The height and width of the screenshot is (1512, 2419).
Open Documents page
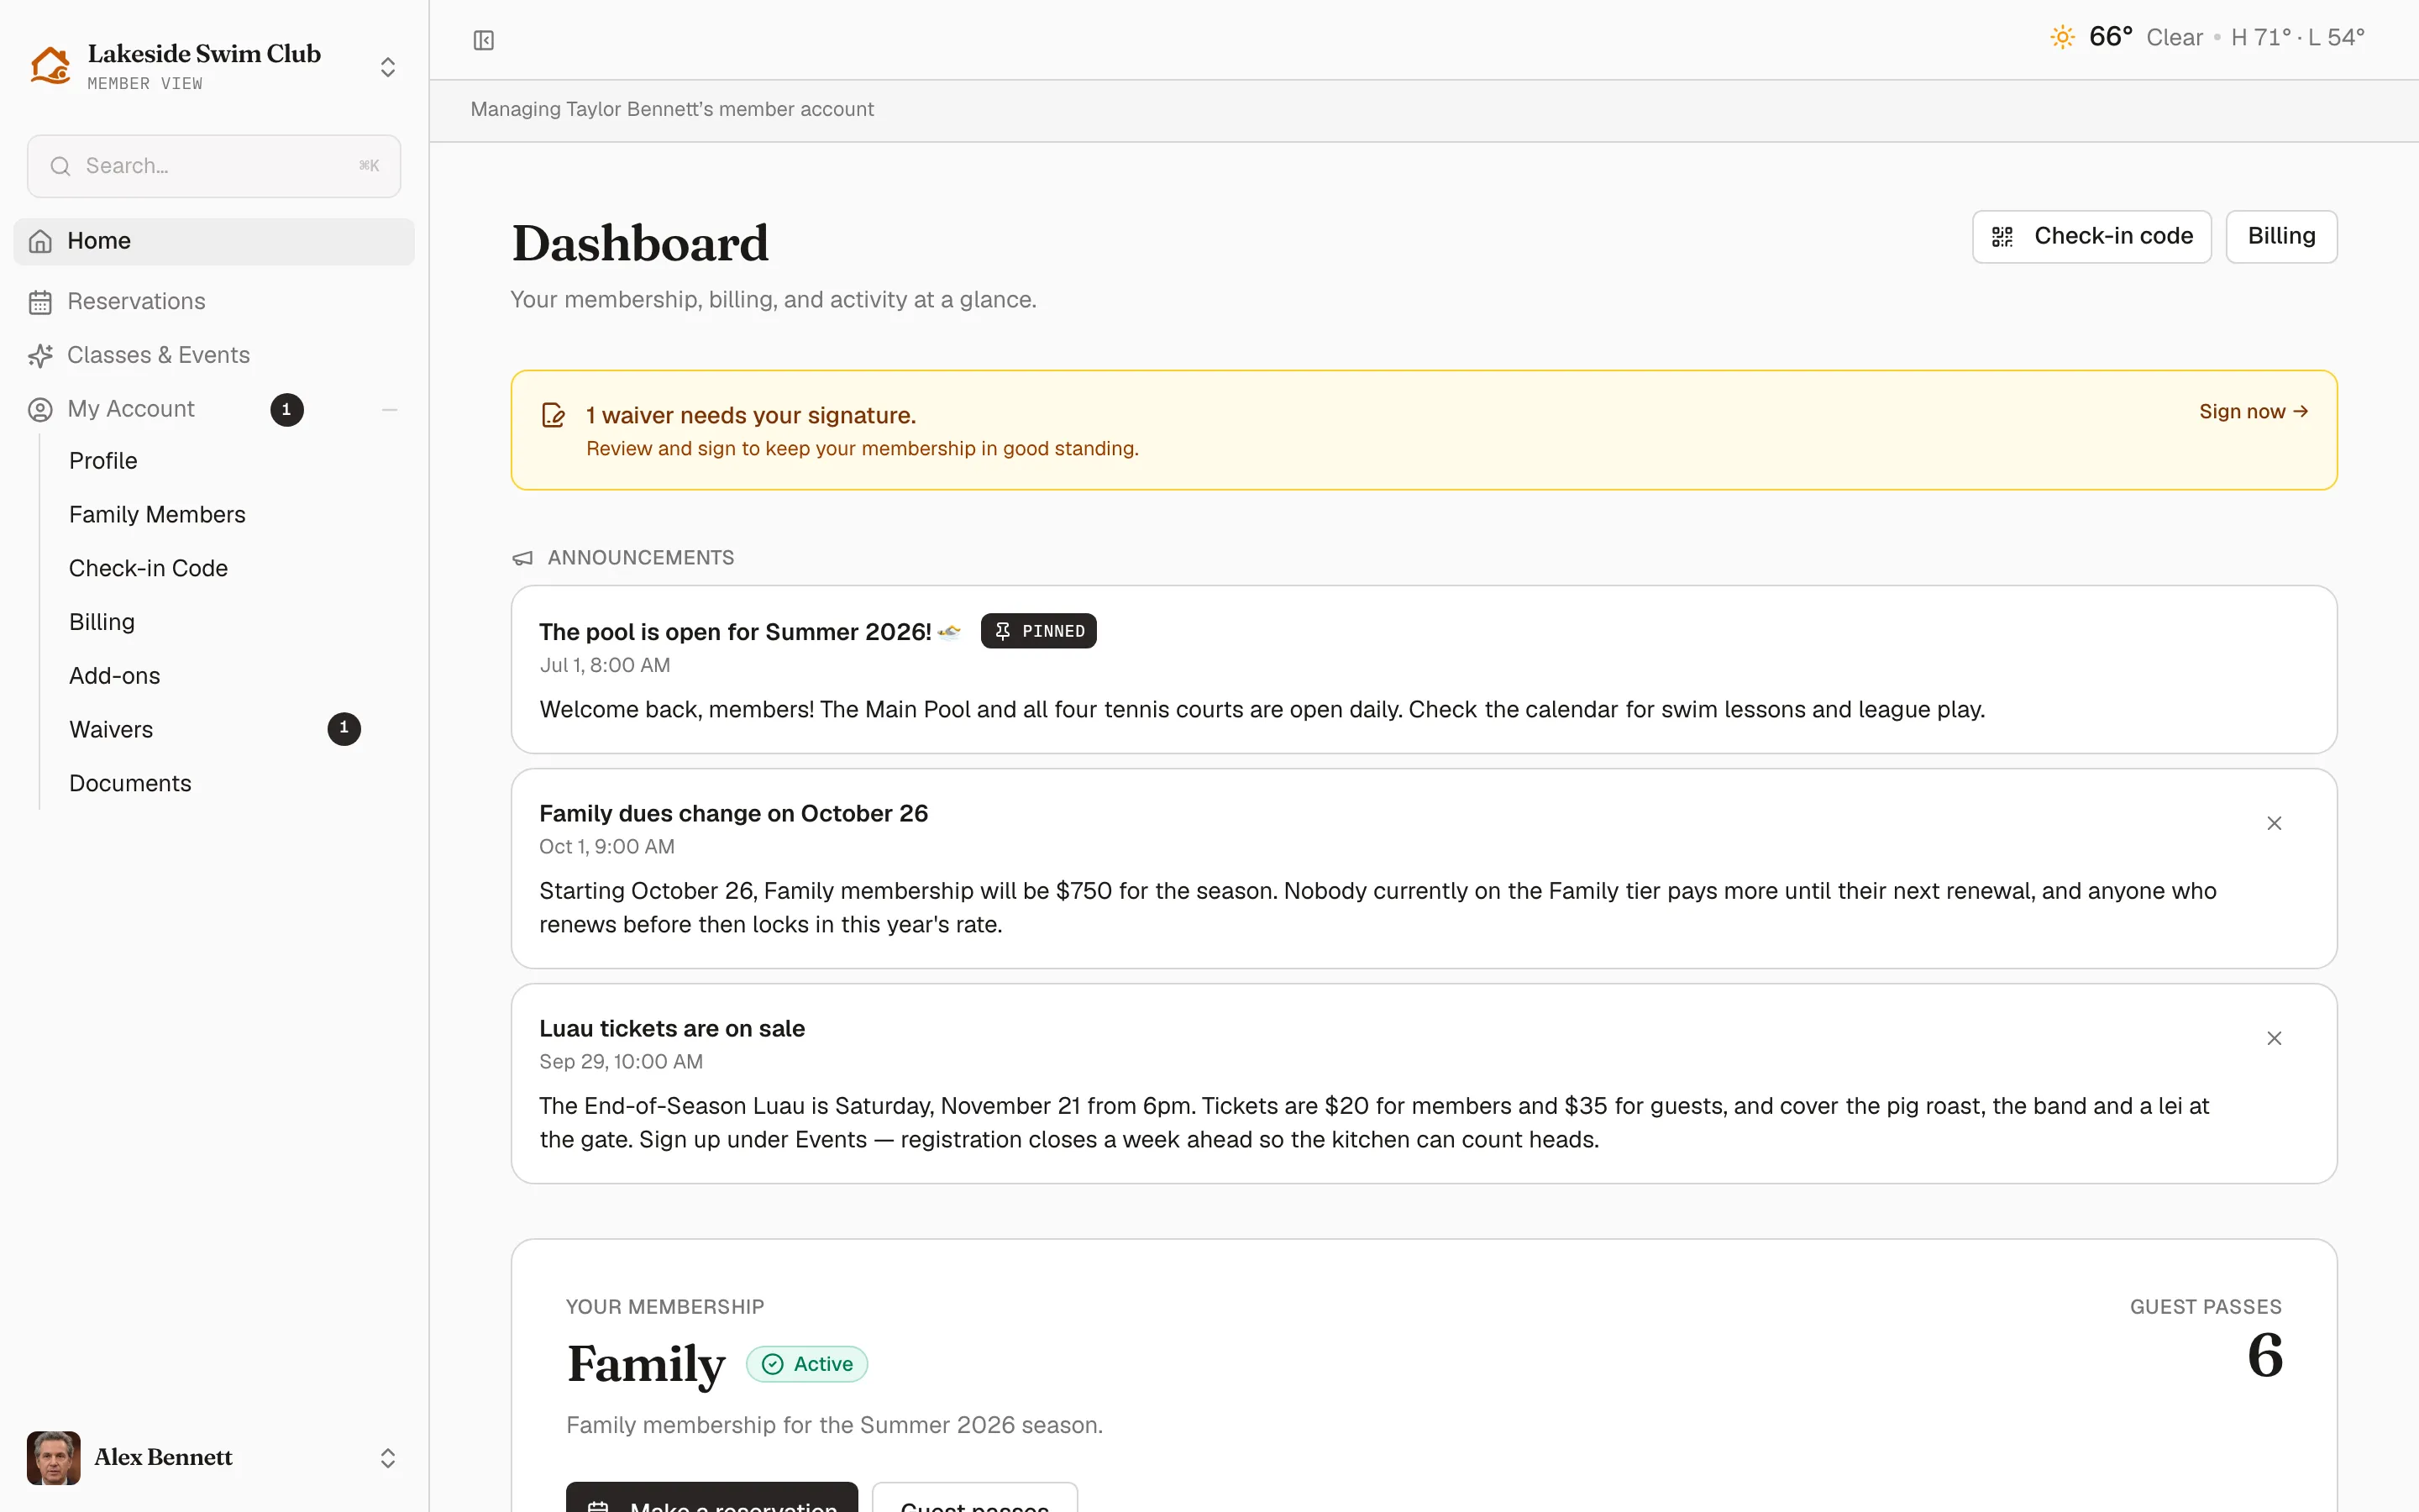[130, 784]
